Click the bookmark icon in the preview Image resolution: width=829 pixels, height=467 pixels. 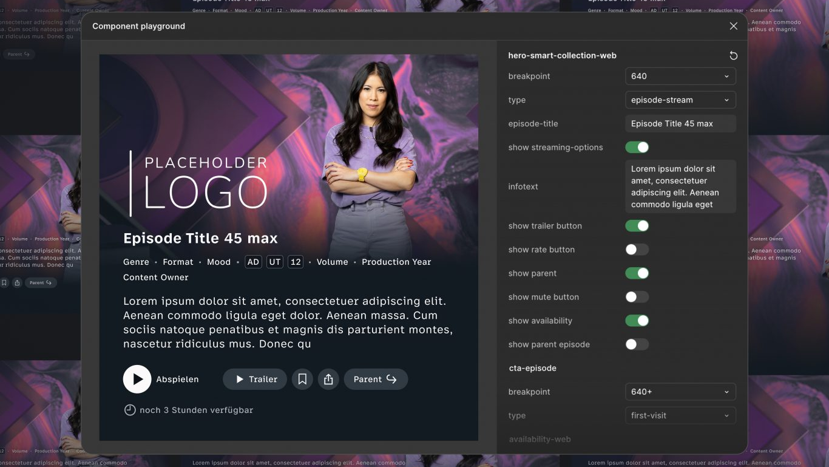pyautogui.click(x=302, y=379)
